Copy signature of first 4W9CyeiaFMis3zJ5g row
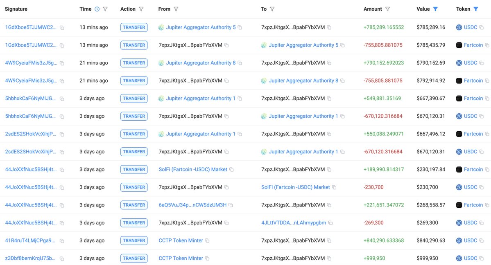This screenshot has width=491, height=265. tap(62, 63)
